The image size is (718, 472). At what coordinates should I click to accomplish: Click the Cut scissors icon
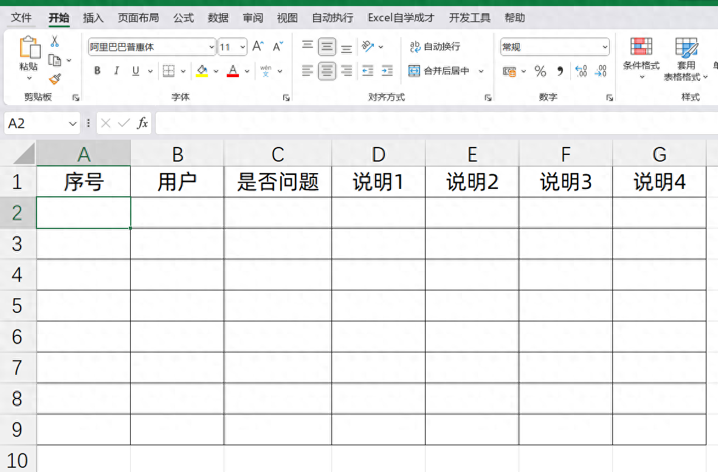(55, 41)
